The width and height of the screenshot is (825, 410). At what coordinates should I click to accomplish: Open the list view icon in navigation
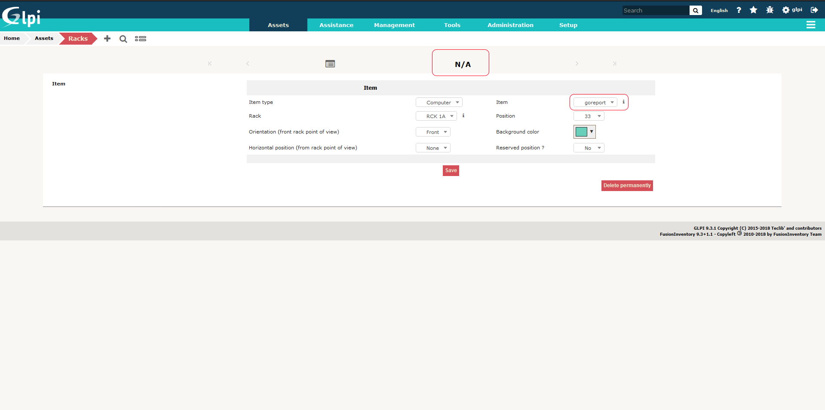pyautogui.click(x=330, y=64)
